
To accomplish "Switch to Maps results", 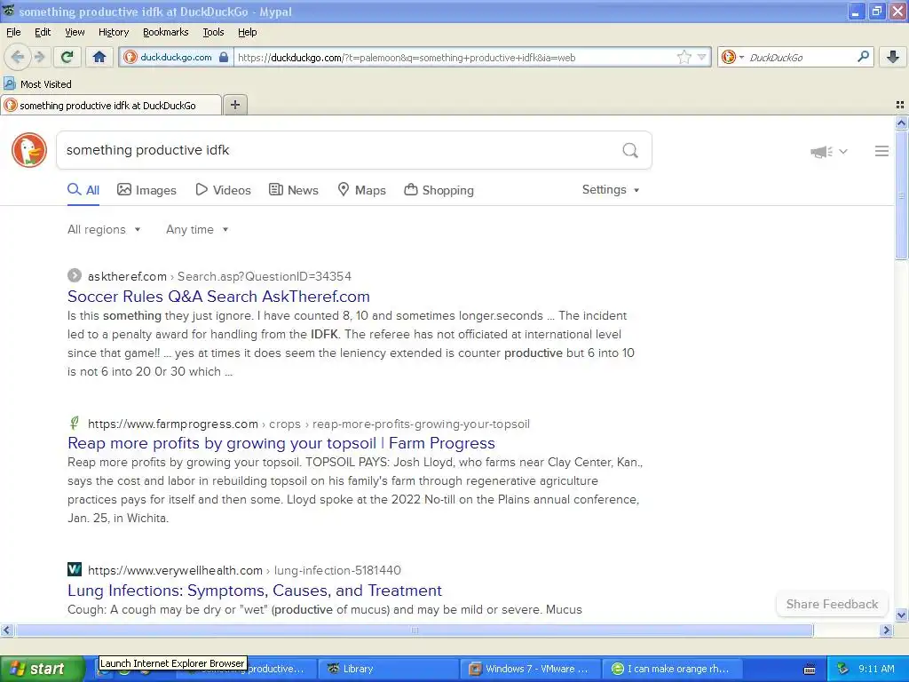I will pyautogui.click(x=362, y=190).
